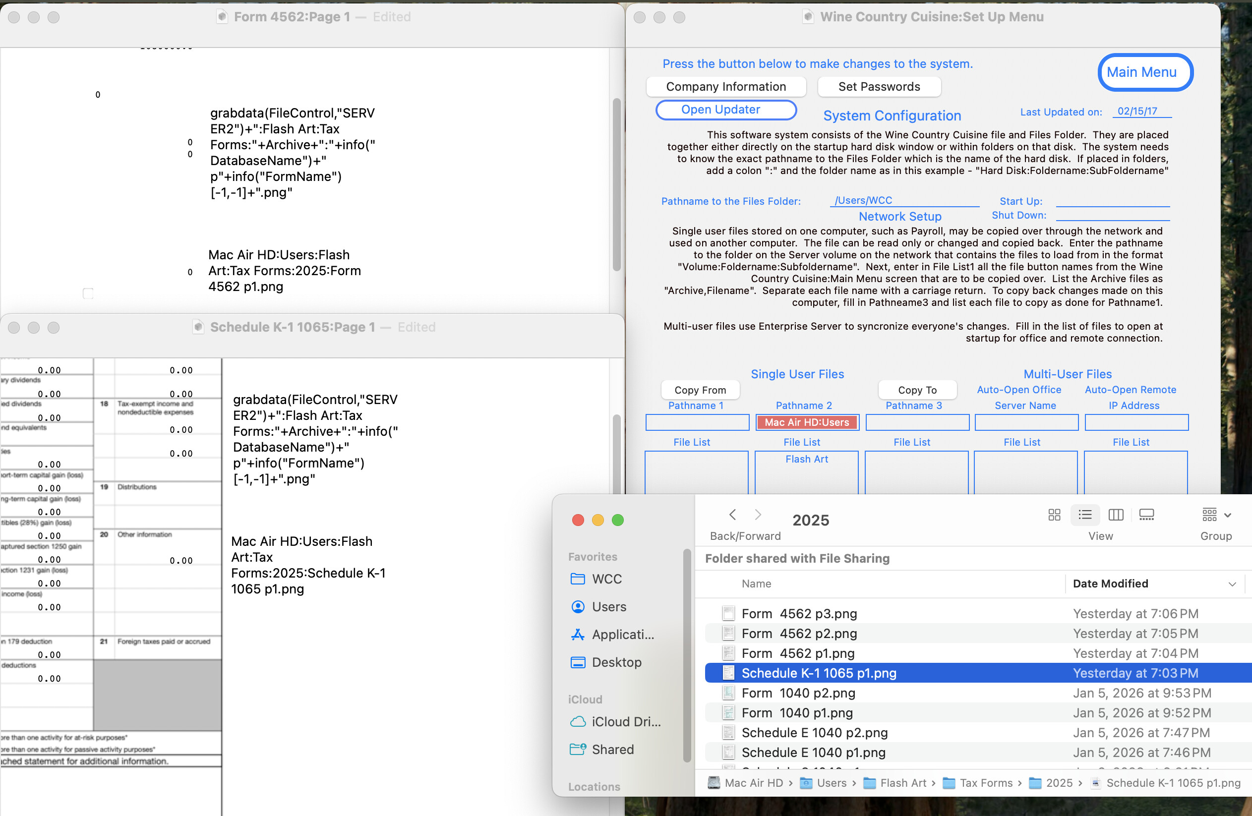Click Tax Forms in Finder path bar
The height and width of the screenshot is (816, 1252).
(985, 783)
